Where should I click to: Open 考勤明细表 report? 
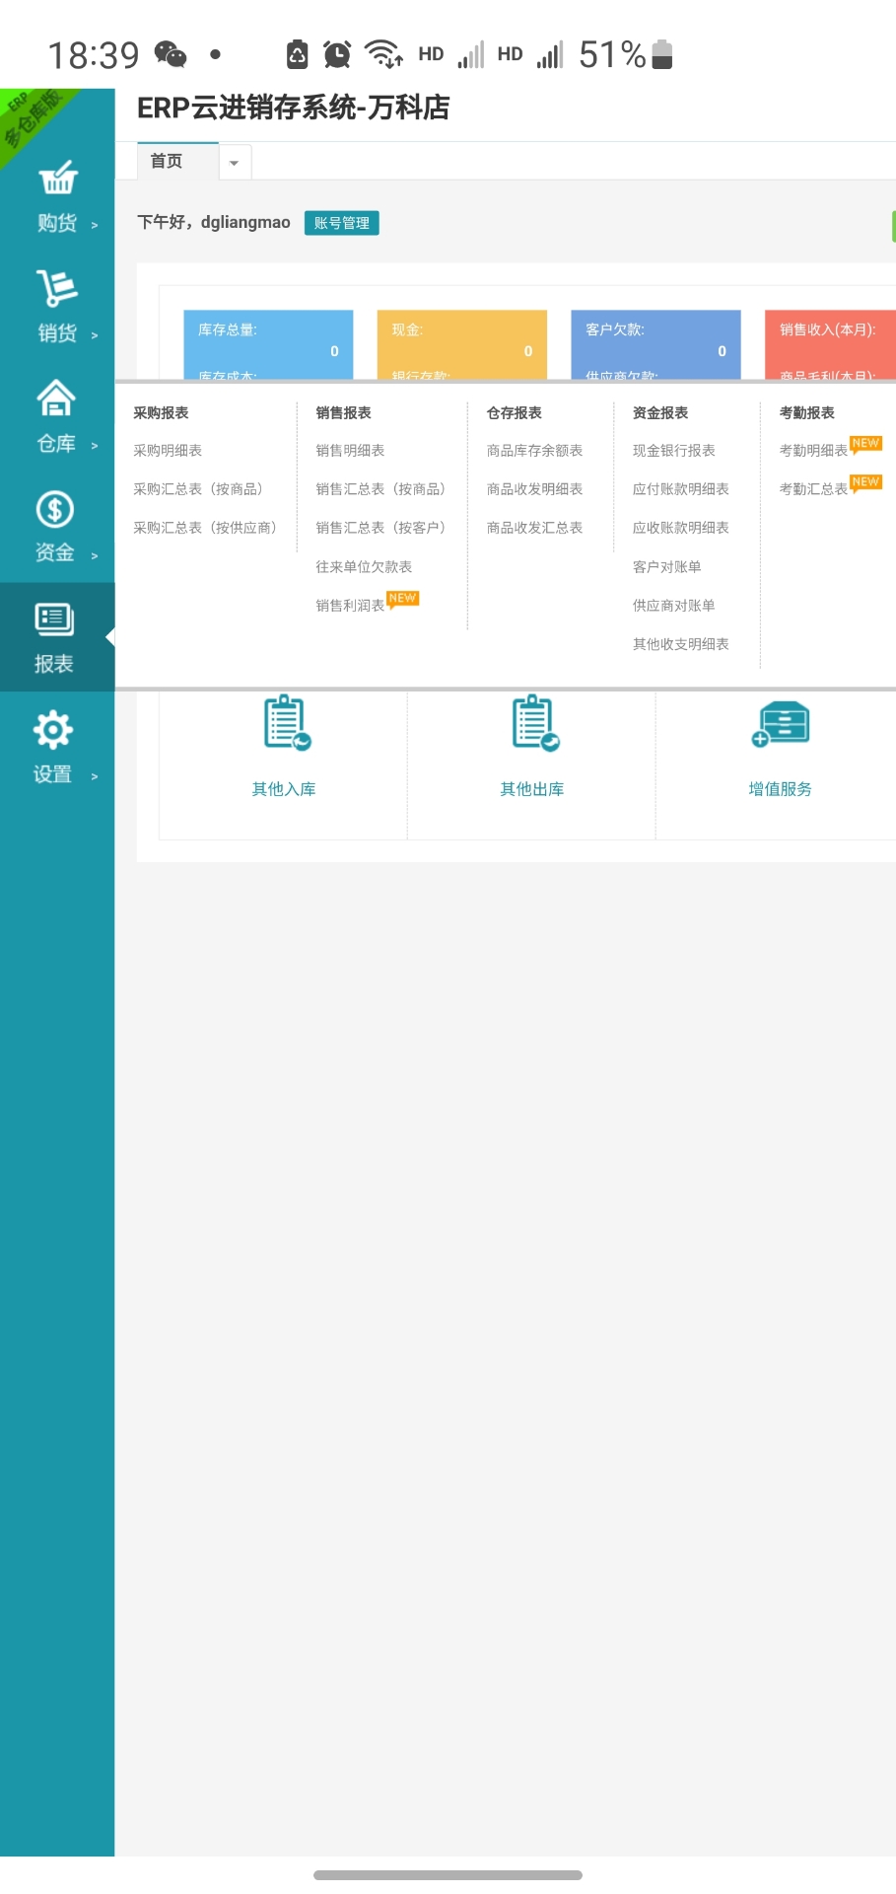click(x=813, y=451)
